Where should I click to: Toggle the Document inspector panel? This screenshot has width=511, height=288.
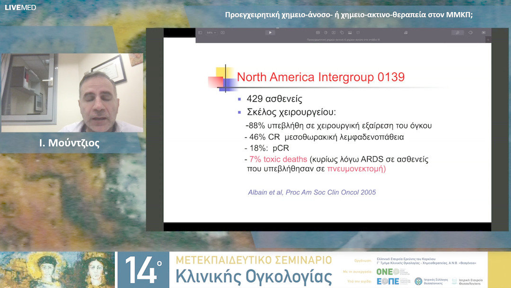[x=483, y=33]
